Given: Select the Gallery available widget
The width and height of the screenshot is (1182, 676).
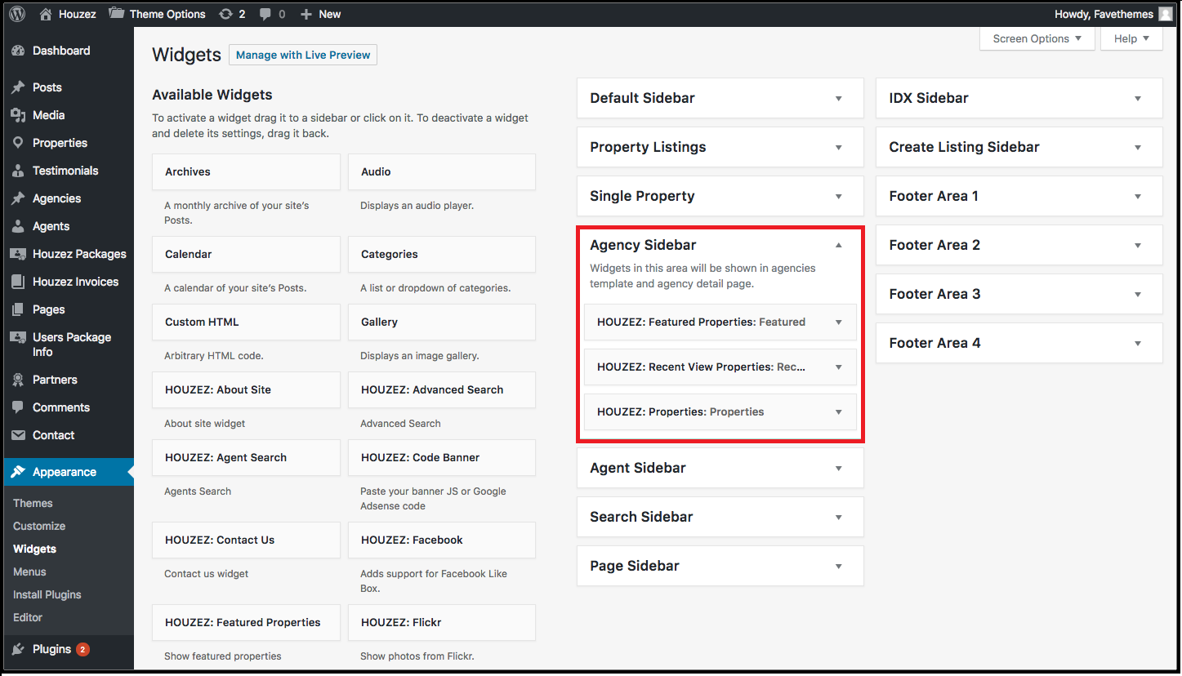Looking at the screenshot, I should click(x=442, y=322).
